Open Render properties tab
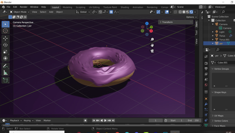Image resolution: width=235 pixels, height=133 pixels. click(x=206, y=63)
